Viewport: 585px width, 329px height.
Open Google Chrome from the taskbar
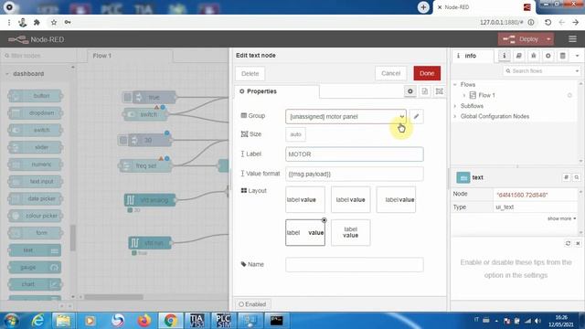(x=171, y=321)
